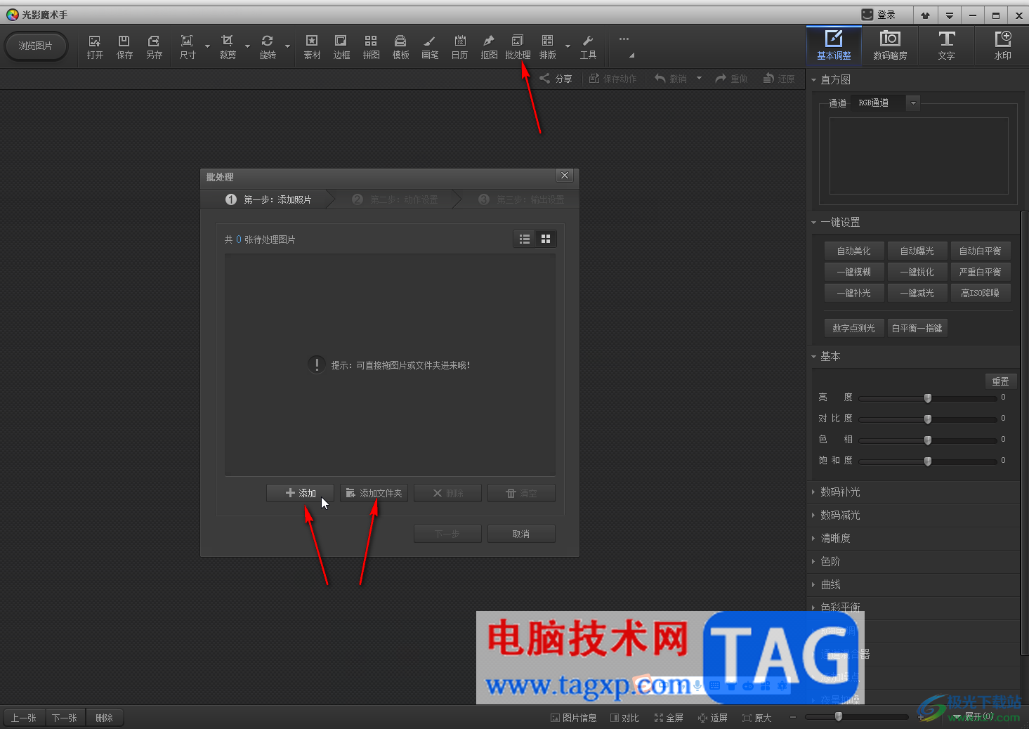Click the 重做 redo icon
The width and height of the screenshot is (1029, 729).
tap(731, 79)
